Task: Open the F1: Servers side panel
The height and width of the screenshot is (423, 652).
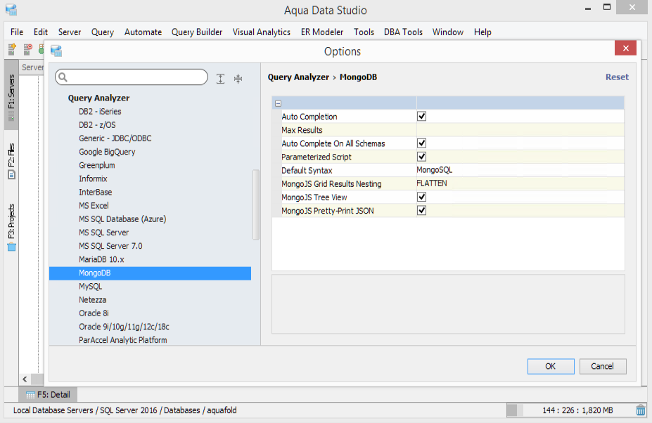Action: [x=11, y=96]
